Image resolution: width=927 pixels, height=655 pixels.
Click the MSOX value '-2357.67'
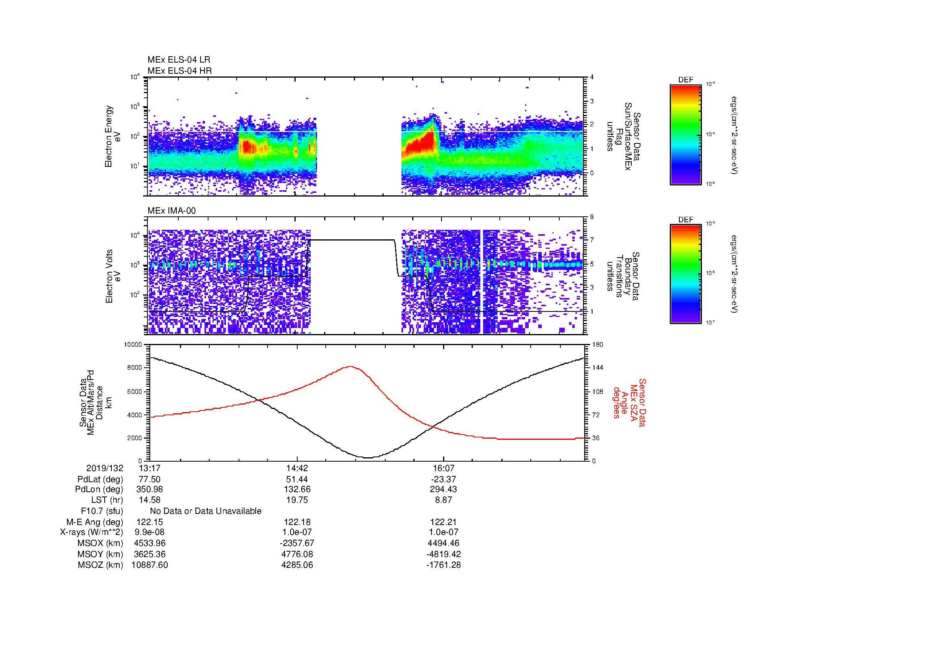pos(297,543)
